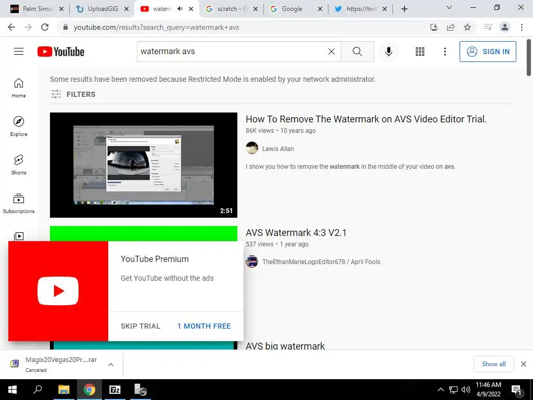Start voice search with the microphone
Image resolution: width=533 pixels, height=400 pixels.
point(388,52)
